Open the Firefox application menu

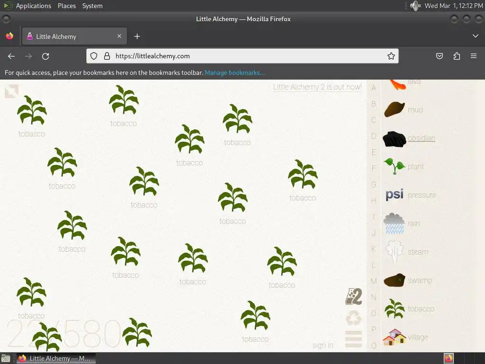coord(474,56)
